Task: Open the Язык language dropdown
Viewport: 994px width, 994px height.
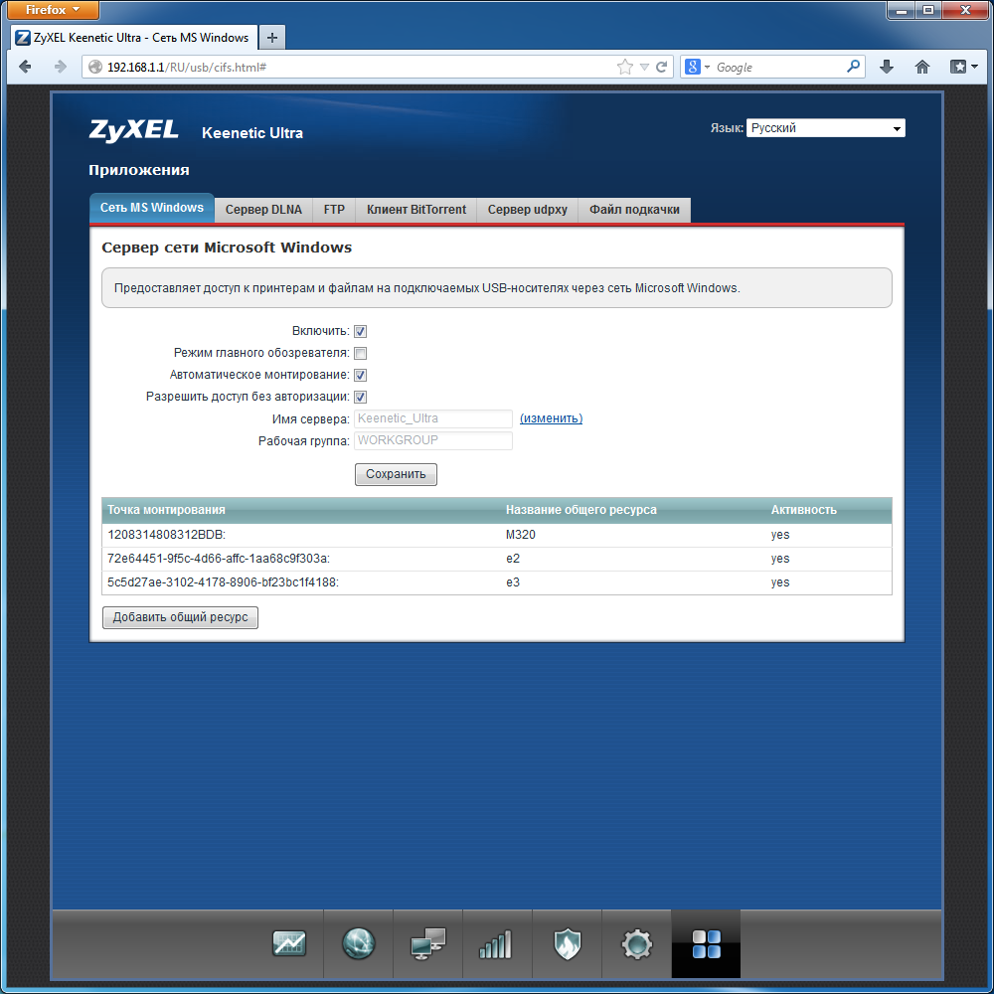Action: 825,128
